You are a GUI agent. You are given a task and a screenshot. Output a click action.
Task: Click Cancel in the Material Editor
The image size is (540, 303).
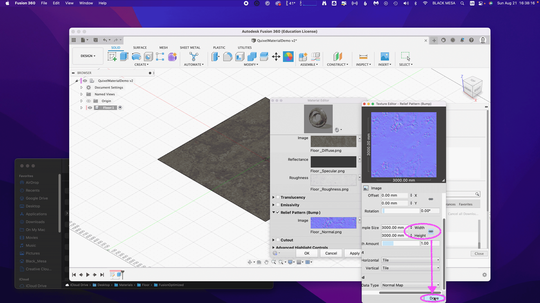tap(331, 253)
